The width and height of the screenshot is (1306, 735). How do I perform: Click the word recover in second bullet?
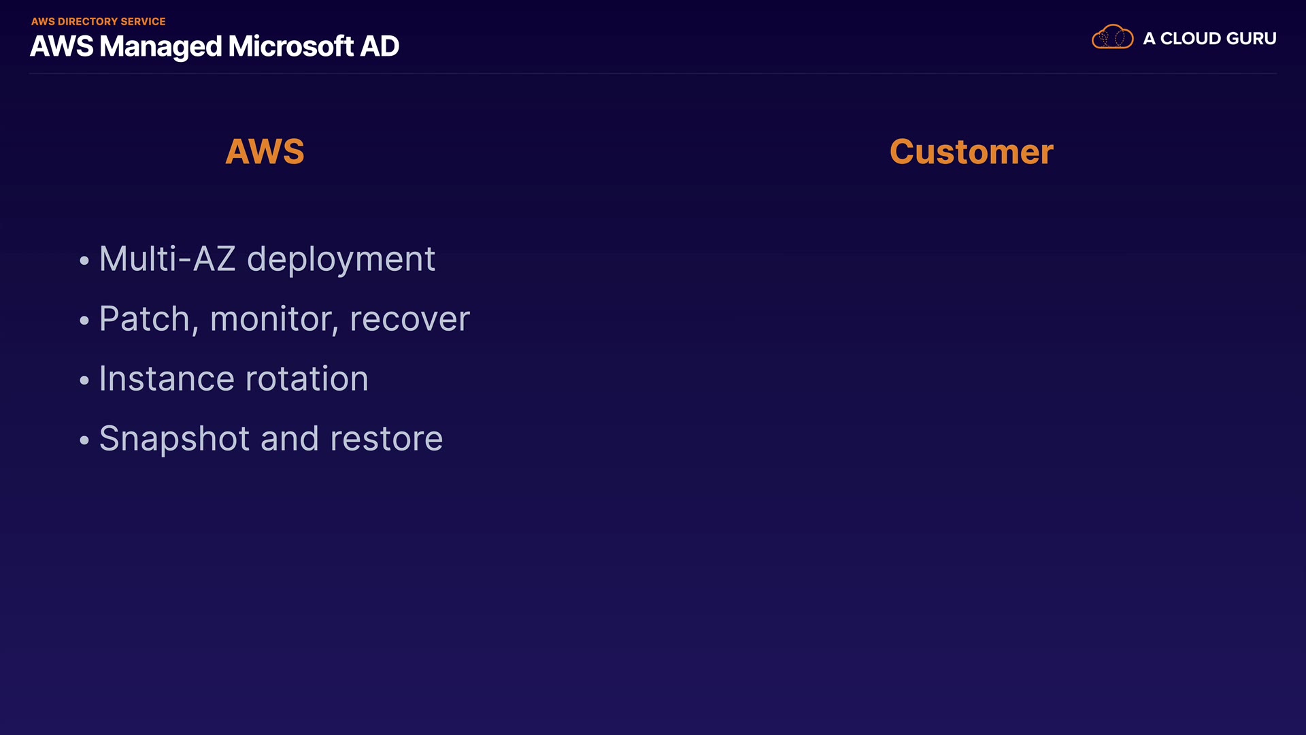point(409,319)
